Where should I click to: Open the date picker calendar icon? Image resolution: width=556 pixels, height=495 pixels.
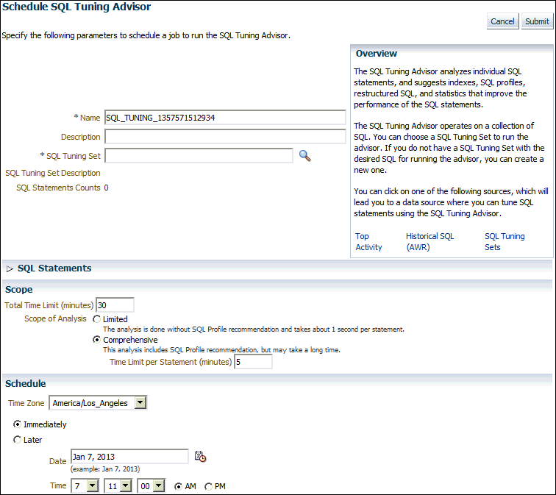[x=200, y=457]
